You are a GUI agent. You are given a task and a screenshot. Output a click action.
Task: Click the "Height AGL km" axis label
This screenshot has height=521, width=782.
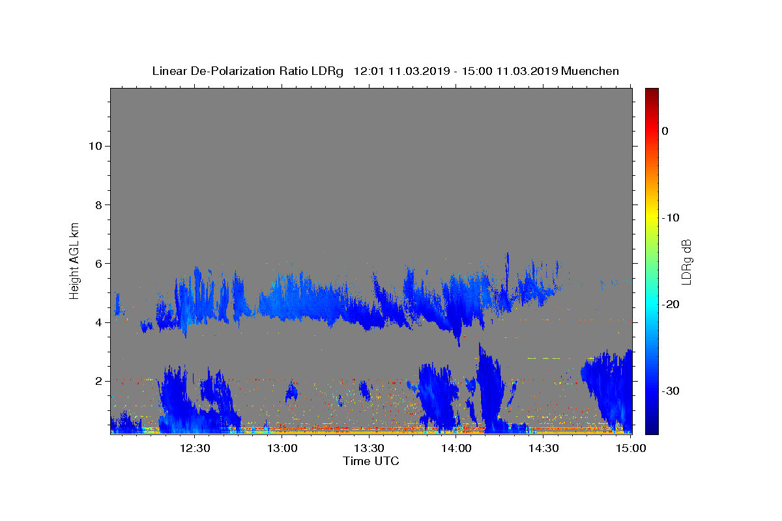(75, 260)
